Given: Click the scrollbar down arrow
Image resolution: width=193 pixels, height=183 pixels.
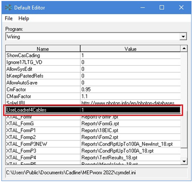Looking at the screenshot, I should pos(184,161).
